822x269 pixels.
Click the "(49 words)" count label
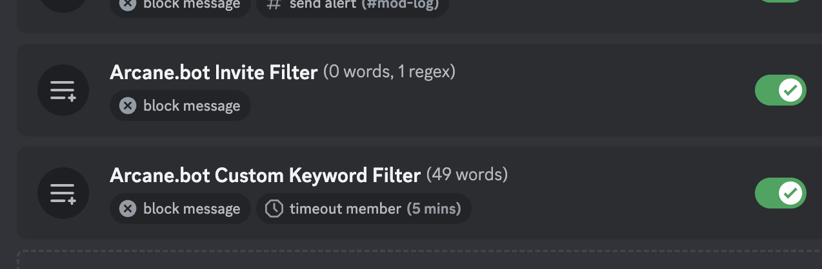click(467, 174)
